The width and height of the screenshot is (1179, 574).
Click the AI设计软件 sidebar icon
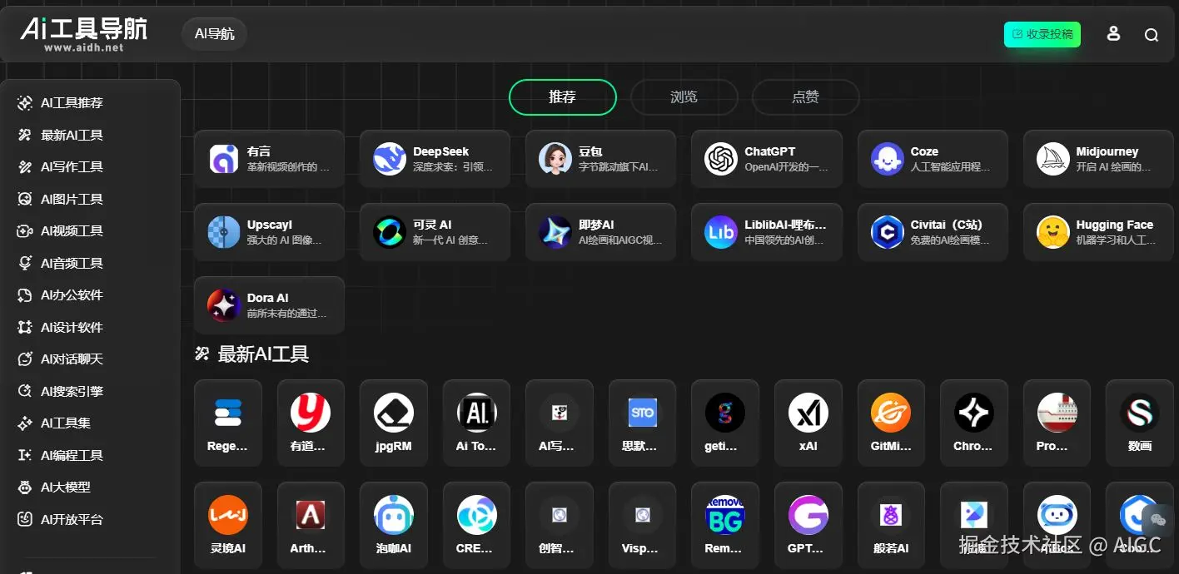tap(25, 327)
